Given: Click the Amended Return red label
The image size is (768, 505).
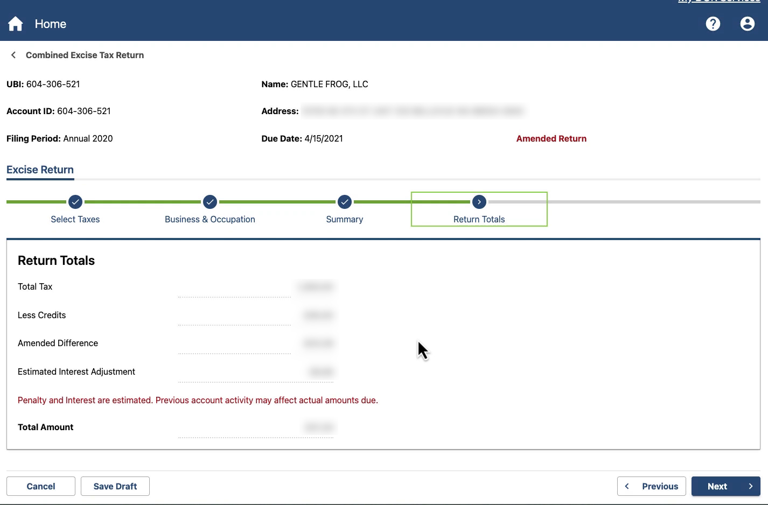Looking at the screenshot, I should 551,138.
